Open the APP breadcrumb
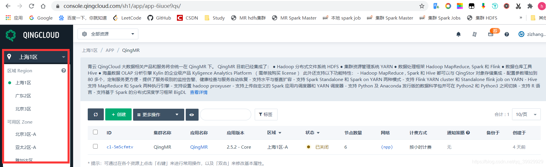The height and width of the screenshot is (167, 546). pyautogui.click(x=110, y=50)
